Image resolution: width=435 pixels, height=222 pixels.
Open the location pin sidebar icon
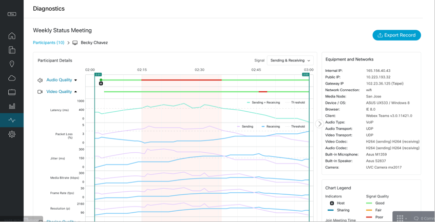[12, 64]
